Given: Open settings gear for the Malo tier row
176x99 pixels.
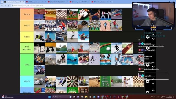Looking at the screenshot, I should (x=148, y=65).
